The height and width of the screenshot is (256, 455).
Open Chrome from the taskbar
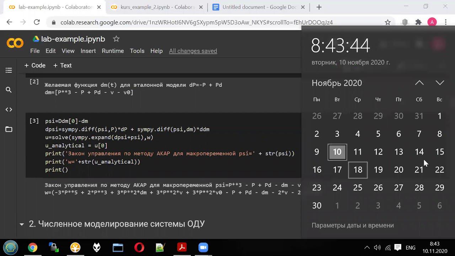[x=32, y=247]
